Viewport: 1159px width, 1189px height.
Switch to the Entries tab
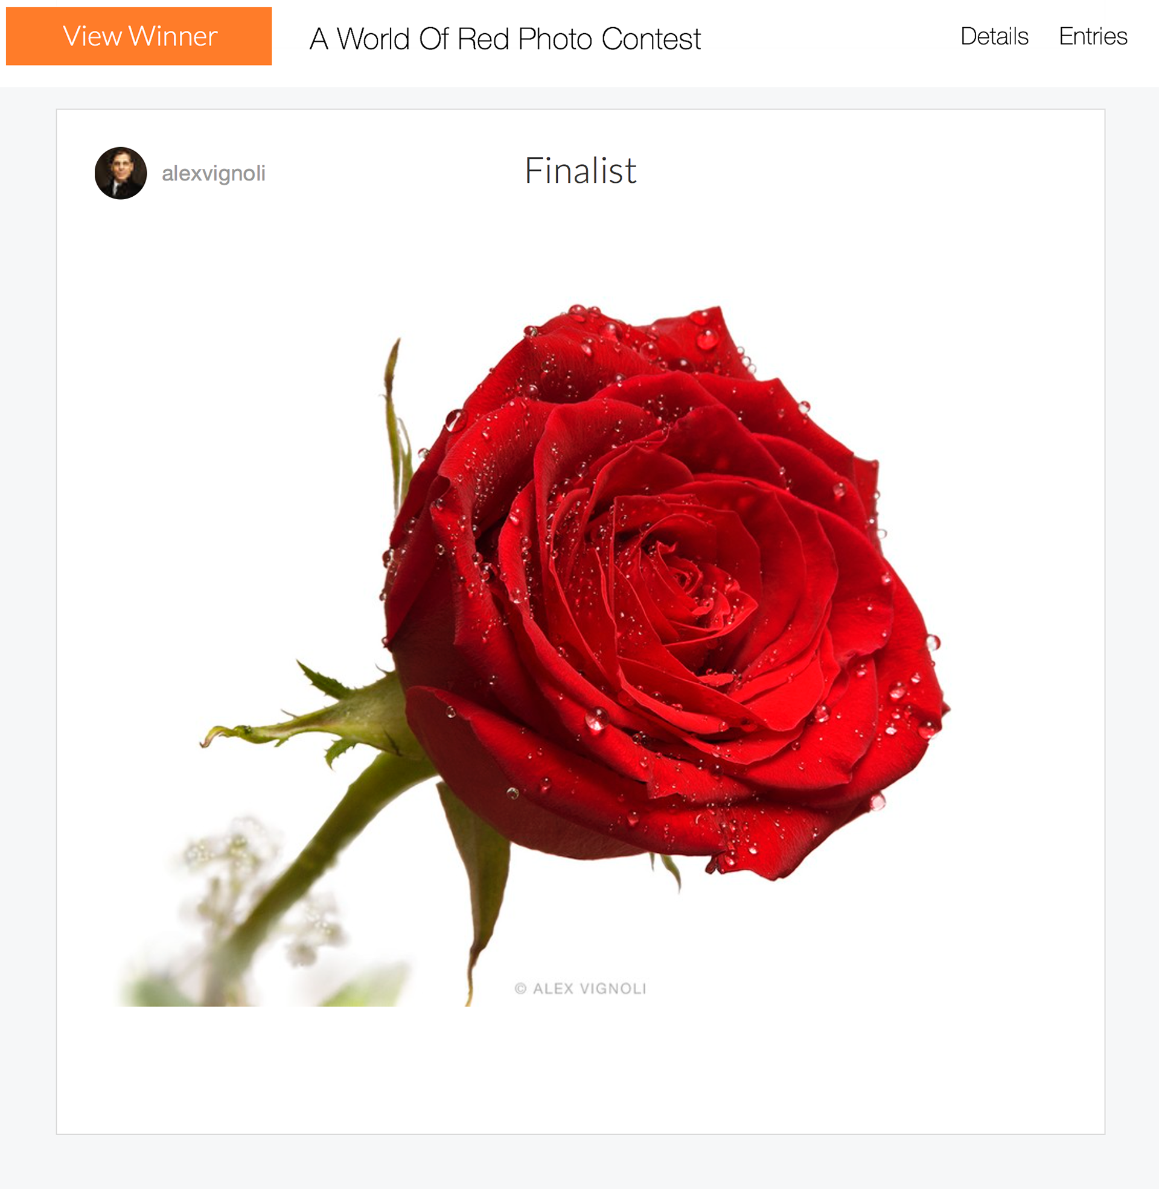(1093, 36)
